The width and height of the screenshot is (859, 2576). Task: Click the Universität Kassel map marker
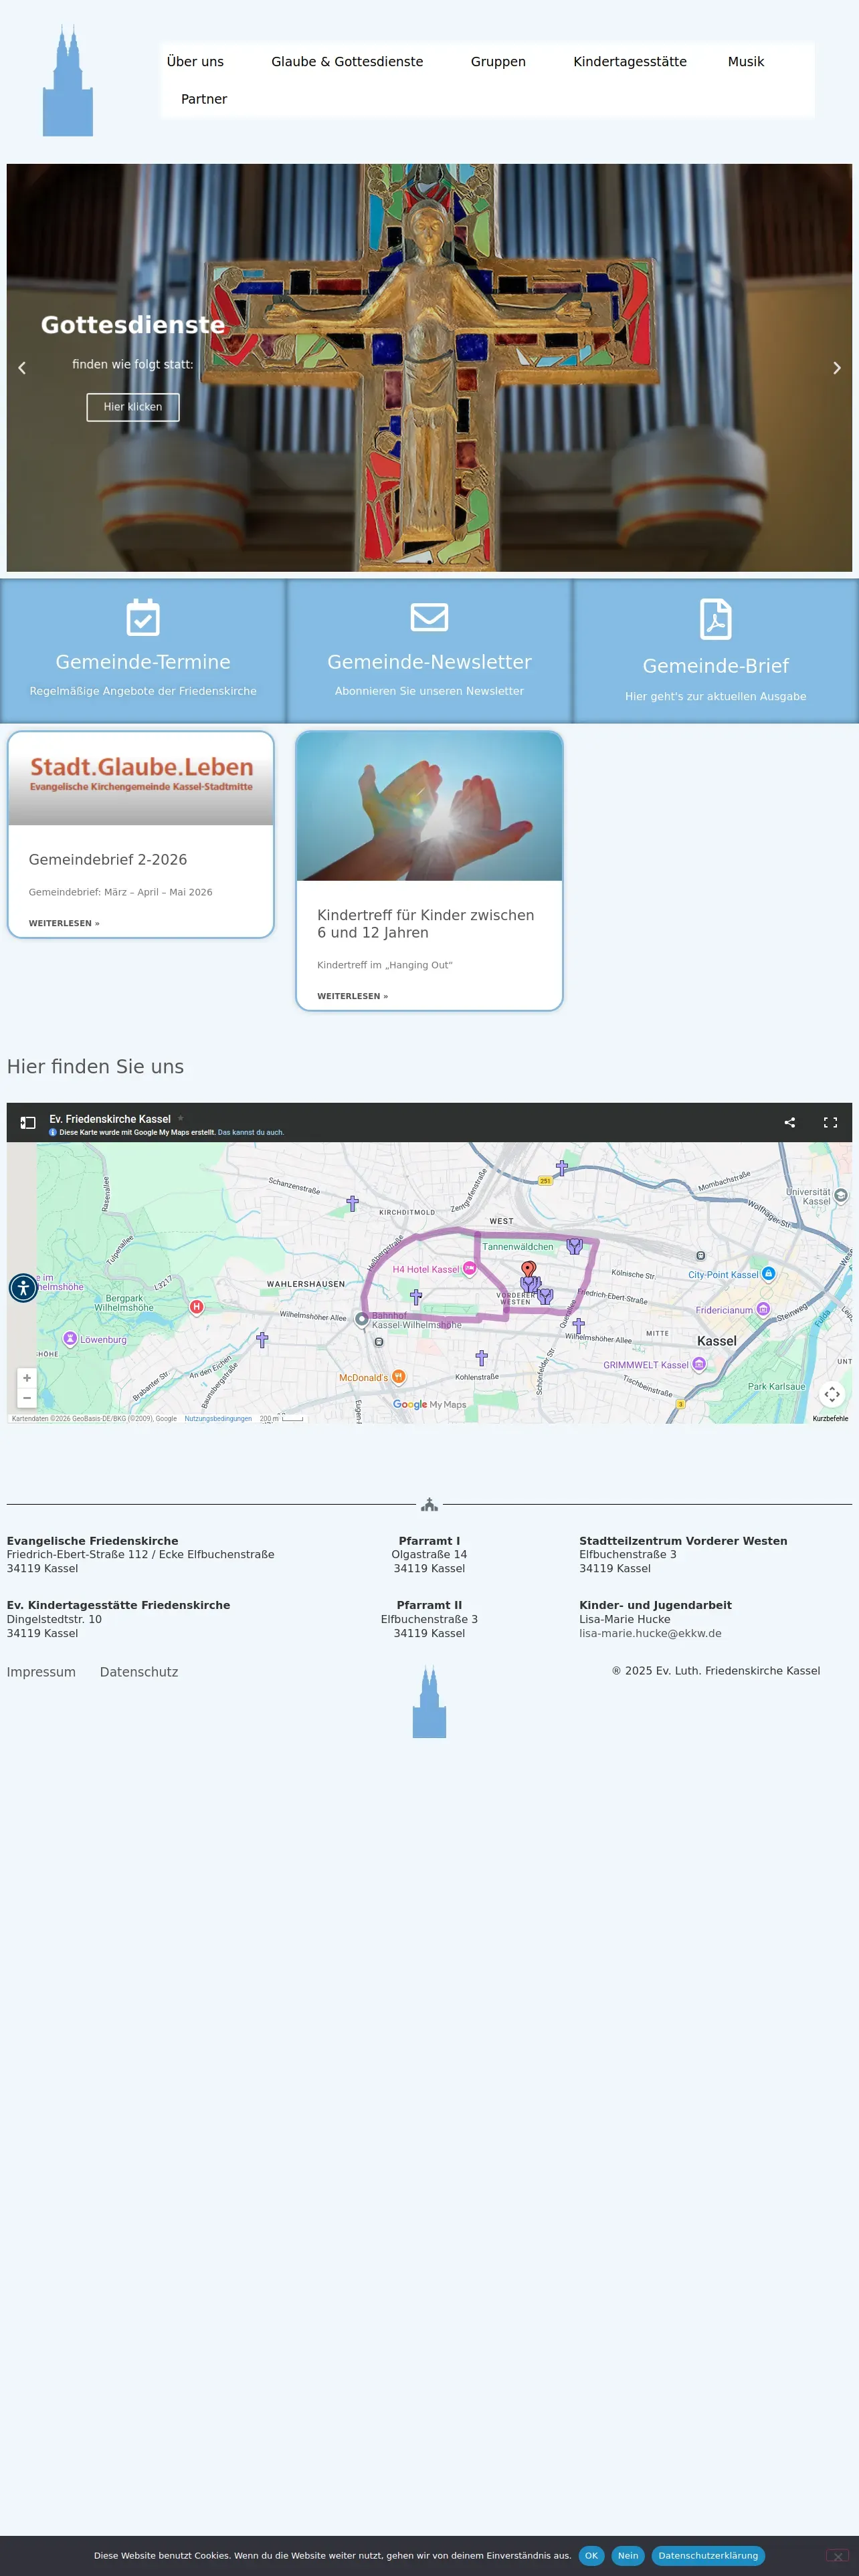coord(841,1195)
